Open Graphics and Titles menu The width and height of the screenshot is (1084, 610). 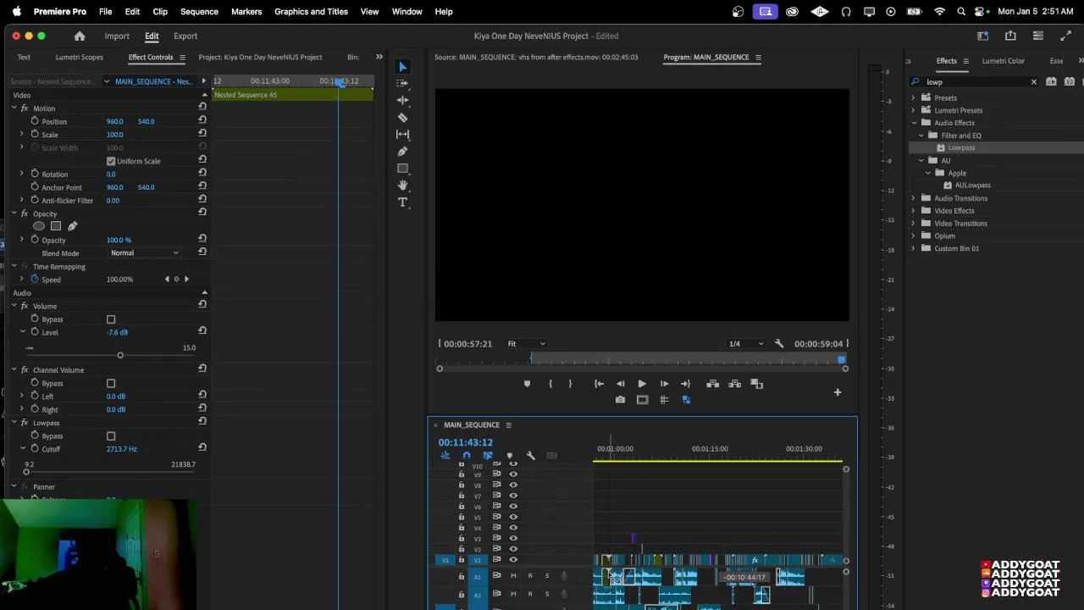click(x=311, y=12)
